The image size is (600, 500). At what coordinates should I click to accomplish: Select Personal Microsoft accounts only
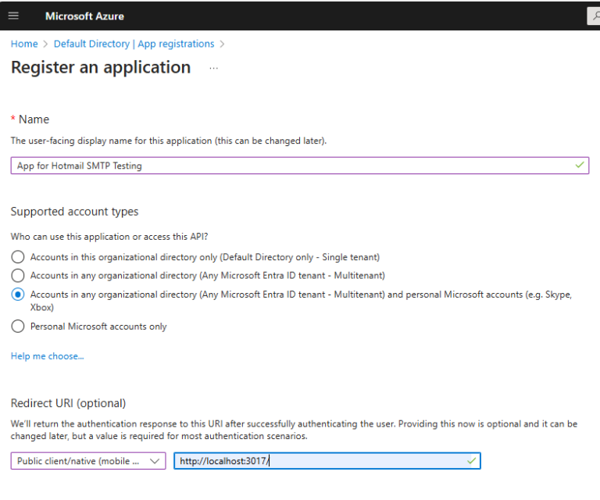click(x=18, y=327)
